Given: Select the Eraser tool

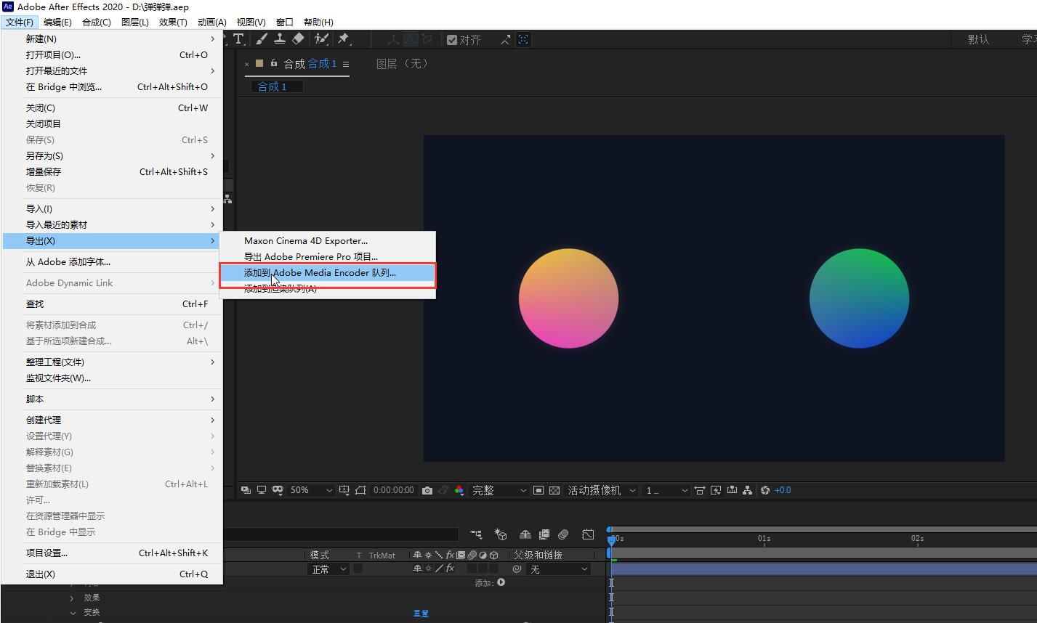Looking at the screenshot, I should pyautogui.click(x=298, y=39).
